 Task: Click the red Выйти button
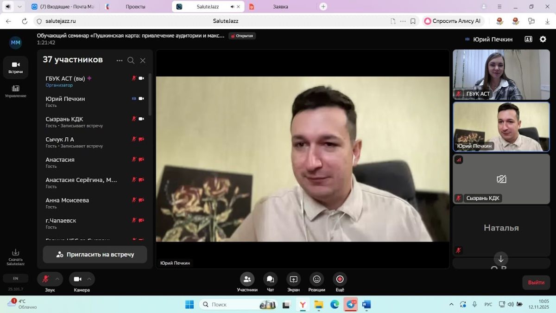pos(536,282)
